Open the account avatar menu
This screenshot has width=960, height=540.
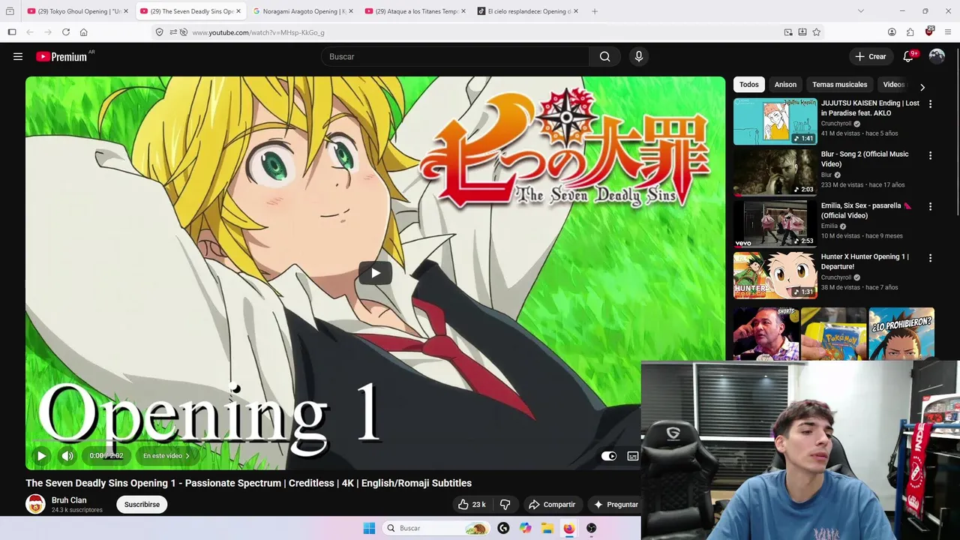[x=937, y=56]
